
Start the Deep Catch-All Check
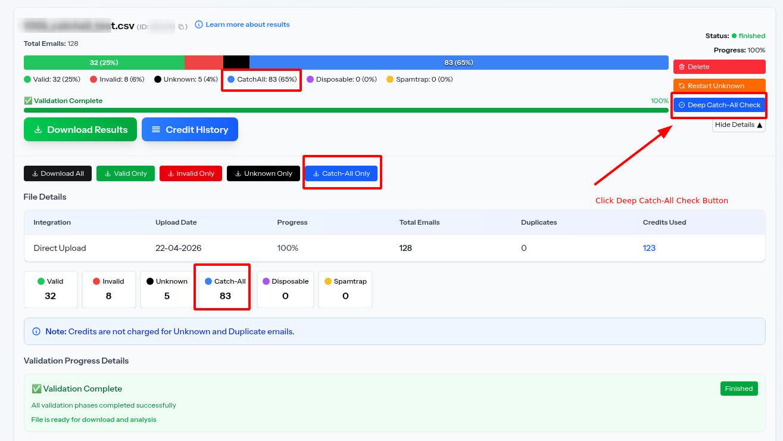[x=719, y=105]
